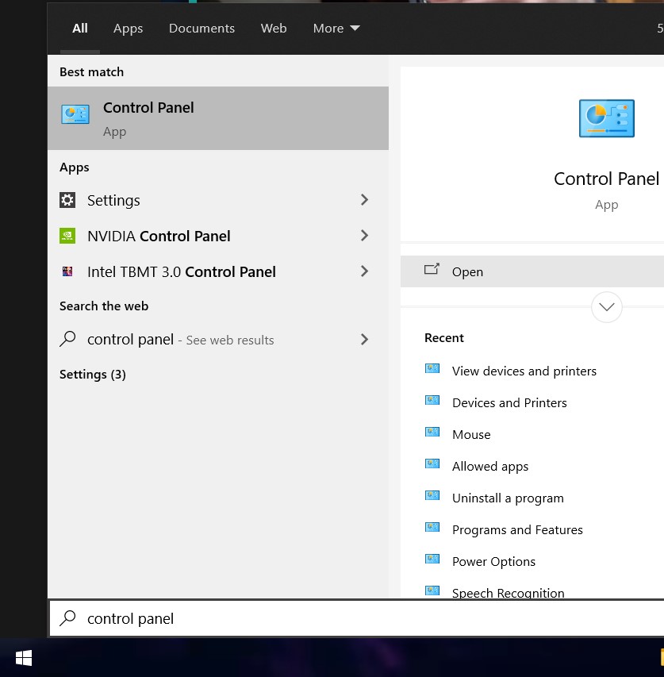Click the Intel TBMT 3.0 Control Panel icon
664x677 pixels.
(x=67, y=271)
